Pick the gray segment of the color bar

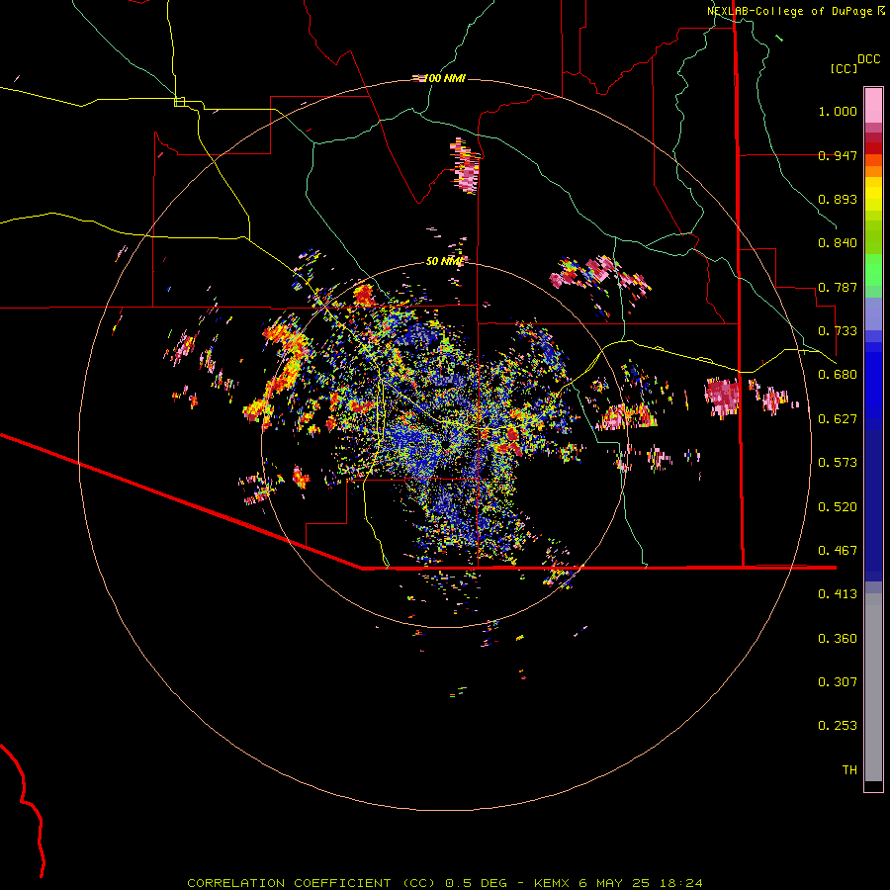click(x=873, y=687)
